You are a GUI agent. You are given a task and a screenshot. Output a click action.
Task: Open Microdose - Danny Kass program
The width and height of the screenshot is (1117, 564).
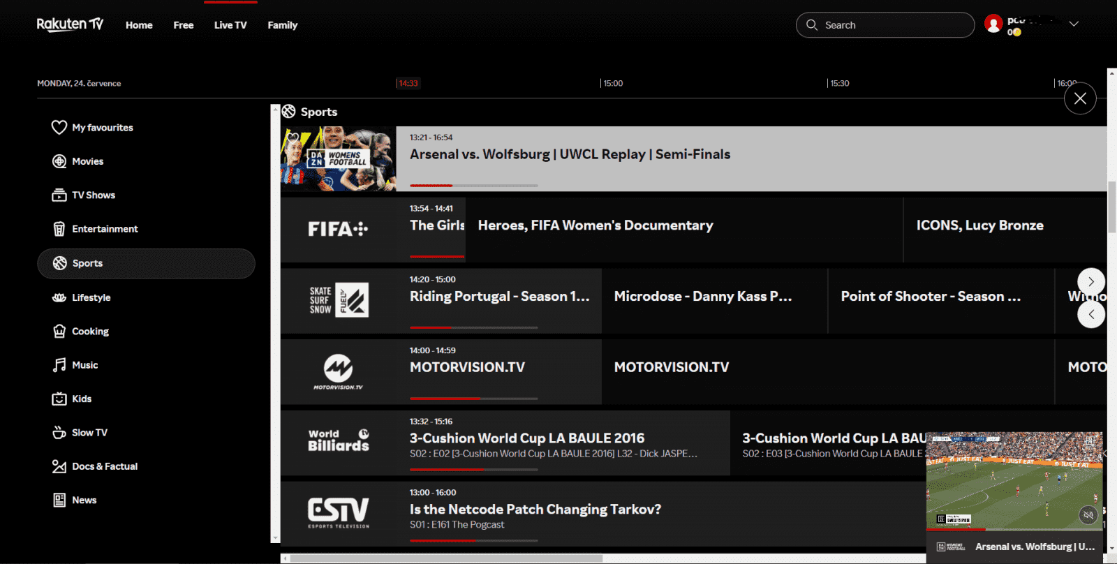(714, 301)
